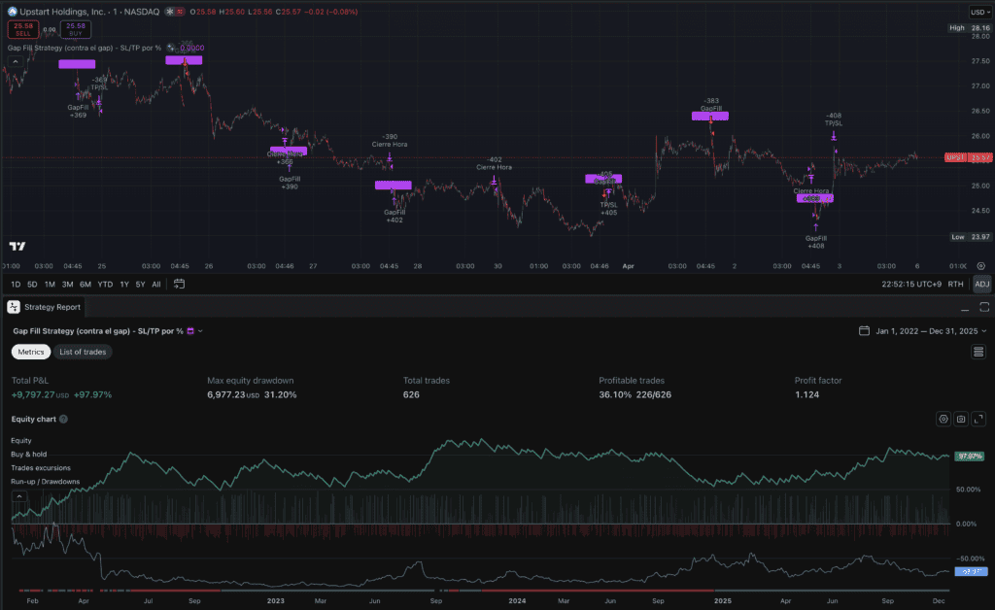Image resolution: width=995 pixels, height=610 pixels.
Task: Take equity chart snapshot with camera icon
Action: (961, 420)
